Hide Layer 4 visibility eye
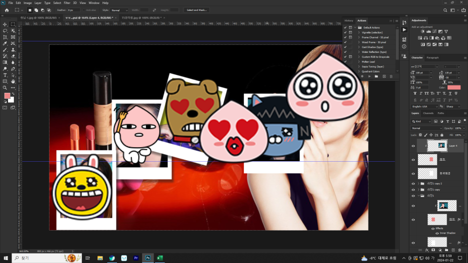 413,146
